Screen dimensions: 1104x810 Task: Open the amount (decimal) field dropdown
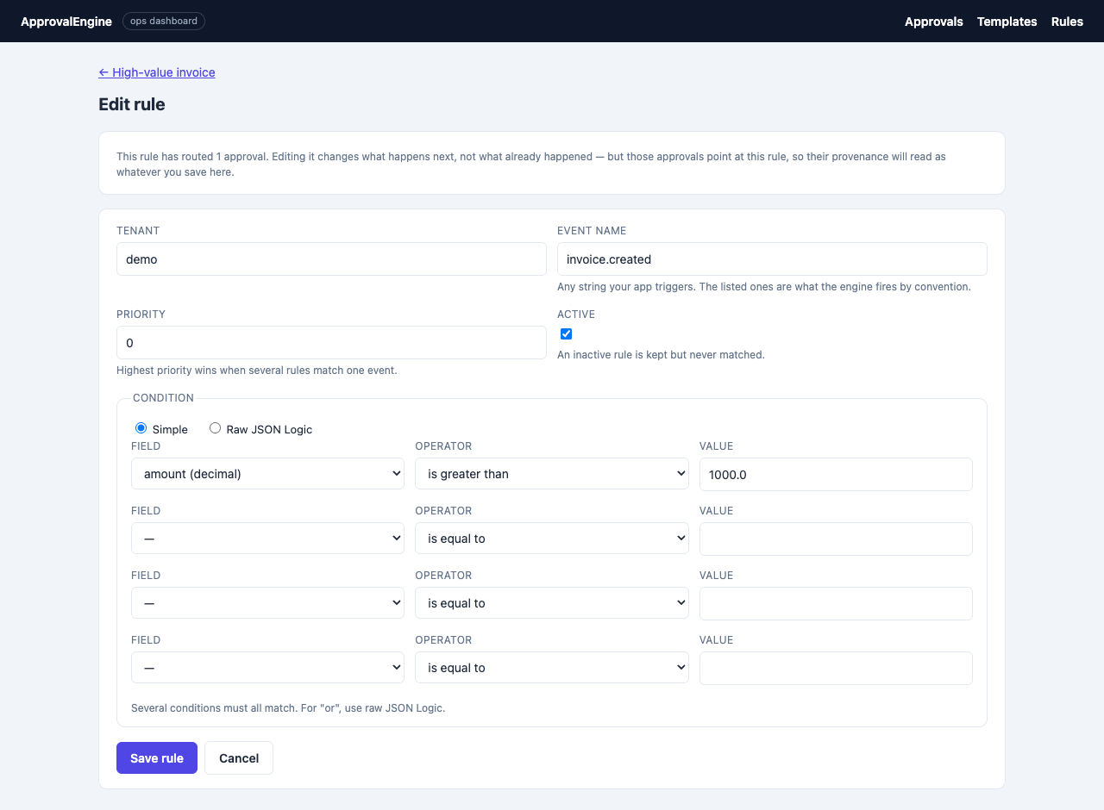267,474
